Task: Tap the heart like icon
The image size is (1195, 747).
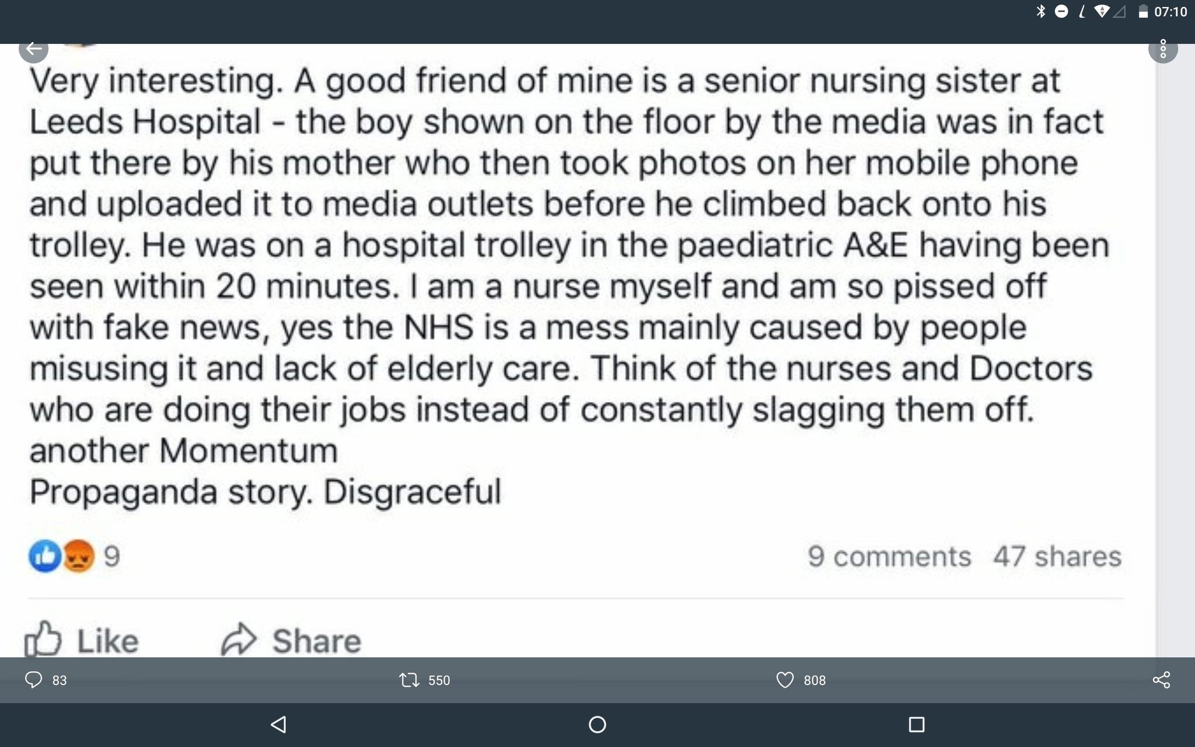Action: pyautogui.click(x=785, y=680)
